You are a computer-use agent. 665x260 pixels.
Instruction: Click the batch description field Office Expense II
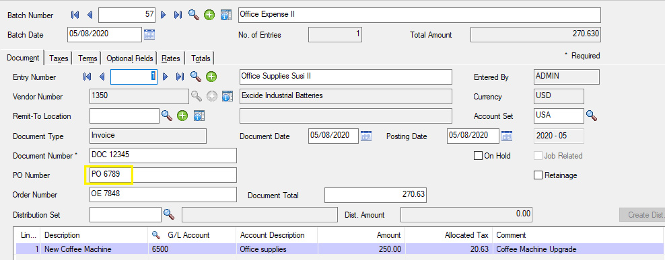tap(419, 15)
